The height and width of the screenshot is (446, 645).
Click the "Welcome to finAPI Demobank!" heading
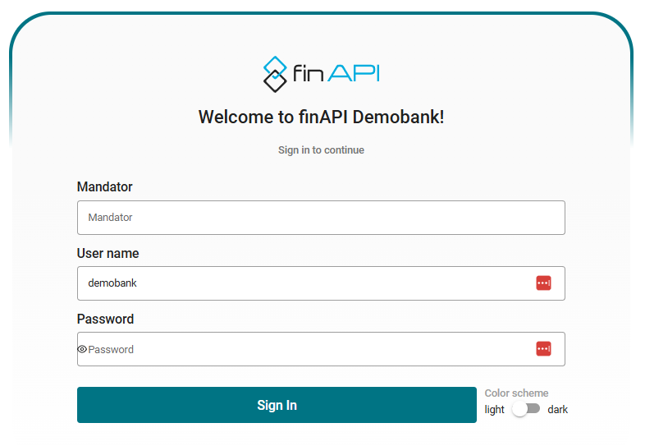(x=322, y=117)
